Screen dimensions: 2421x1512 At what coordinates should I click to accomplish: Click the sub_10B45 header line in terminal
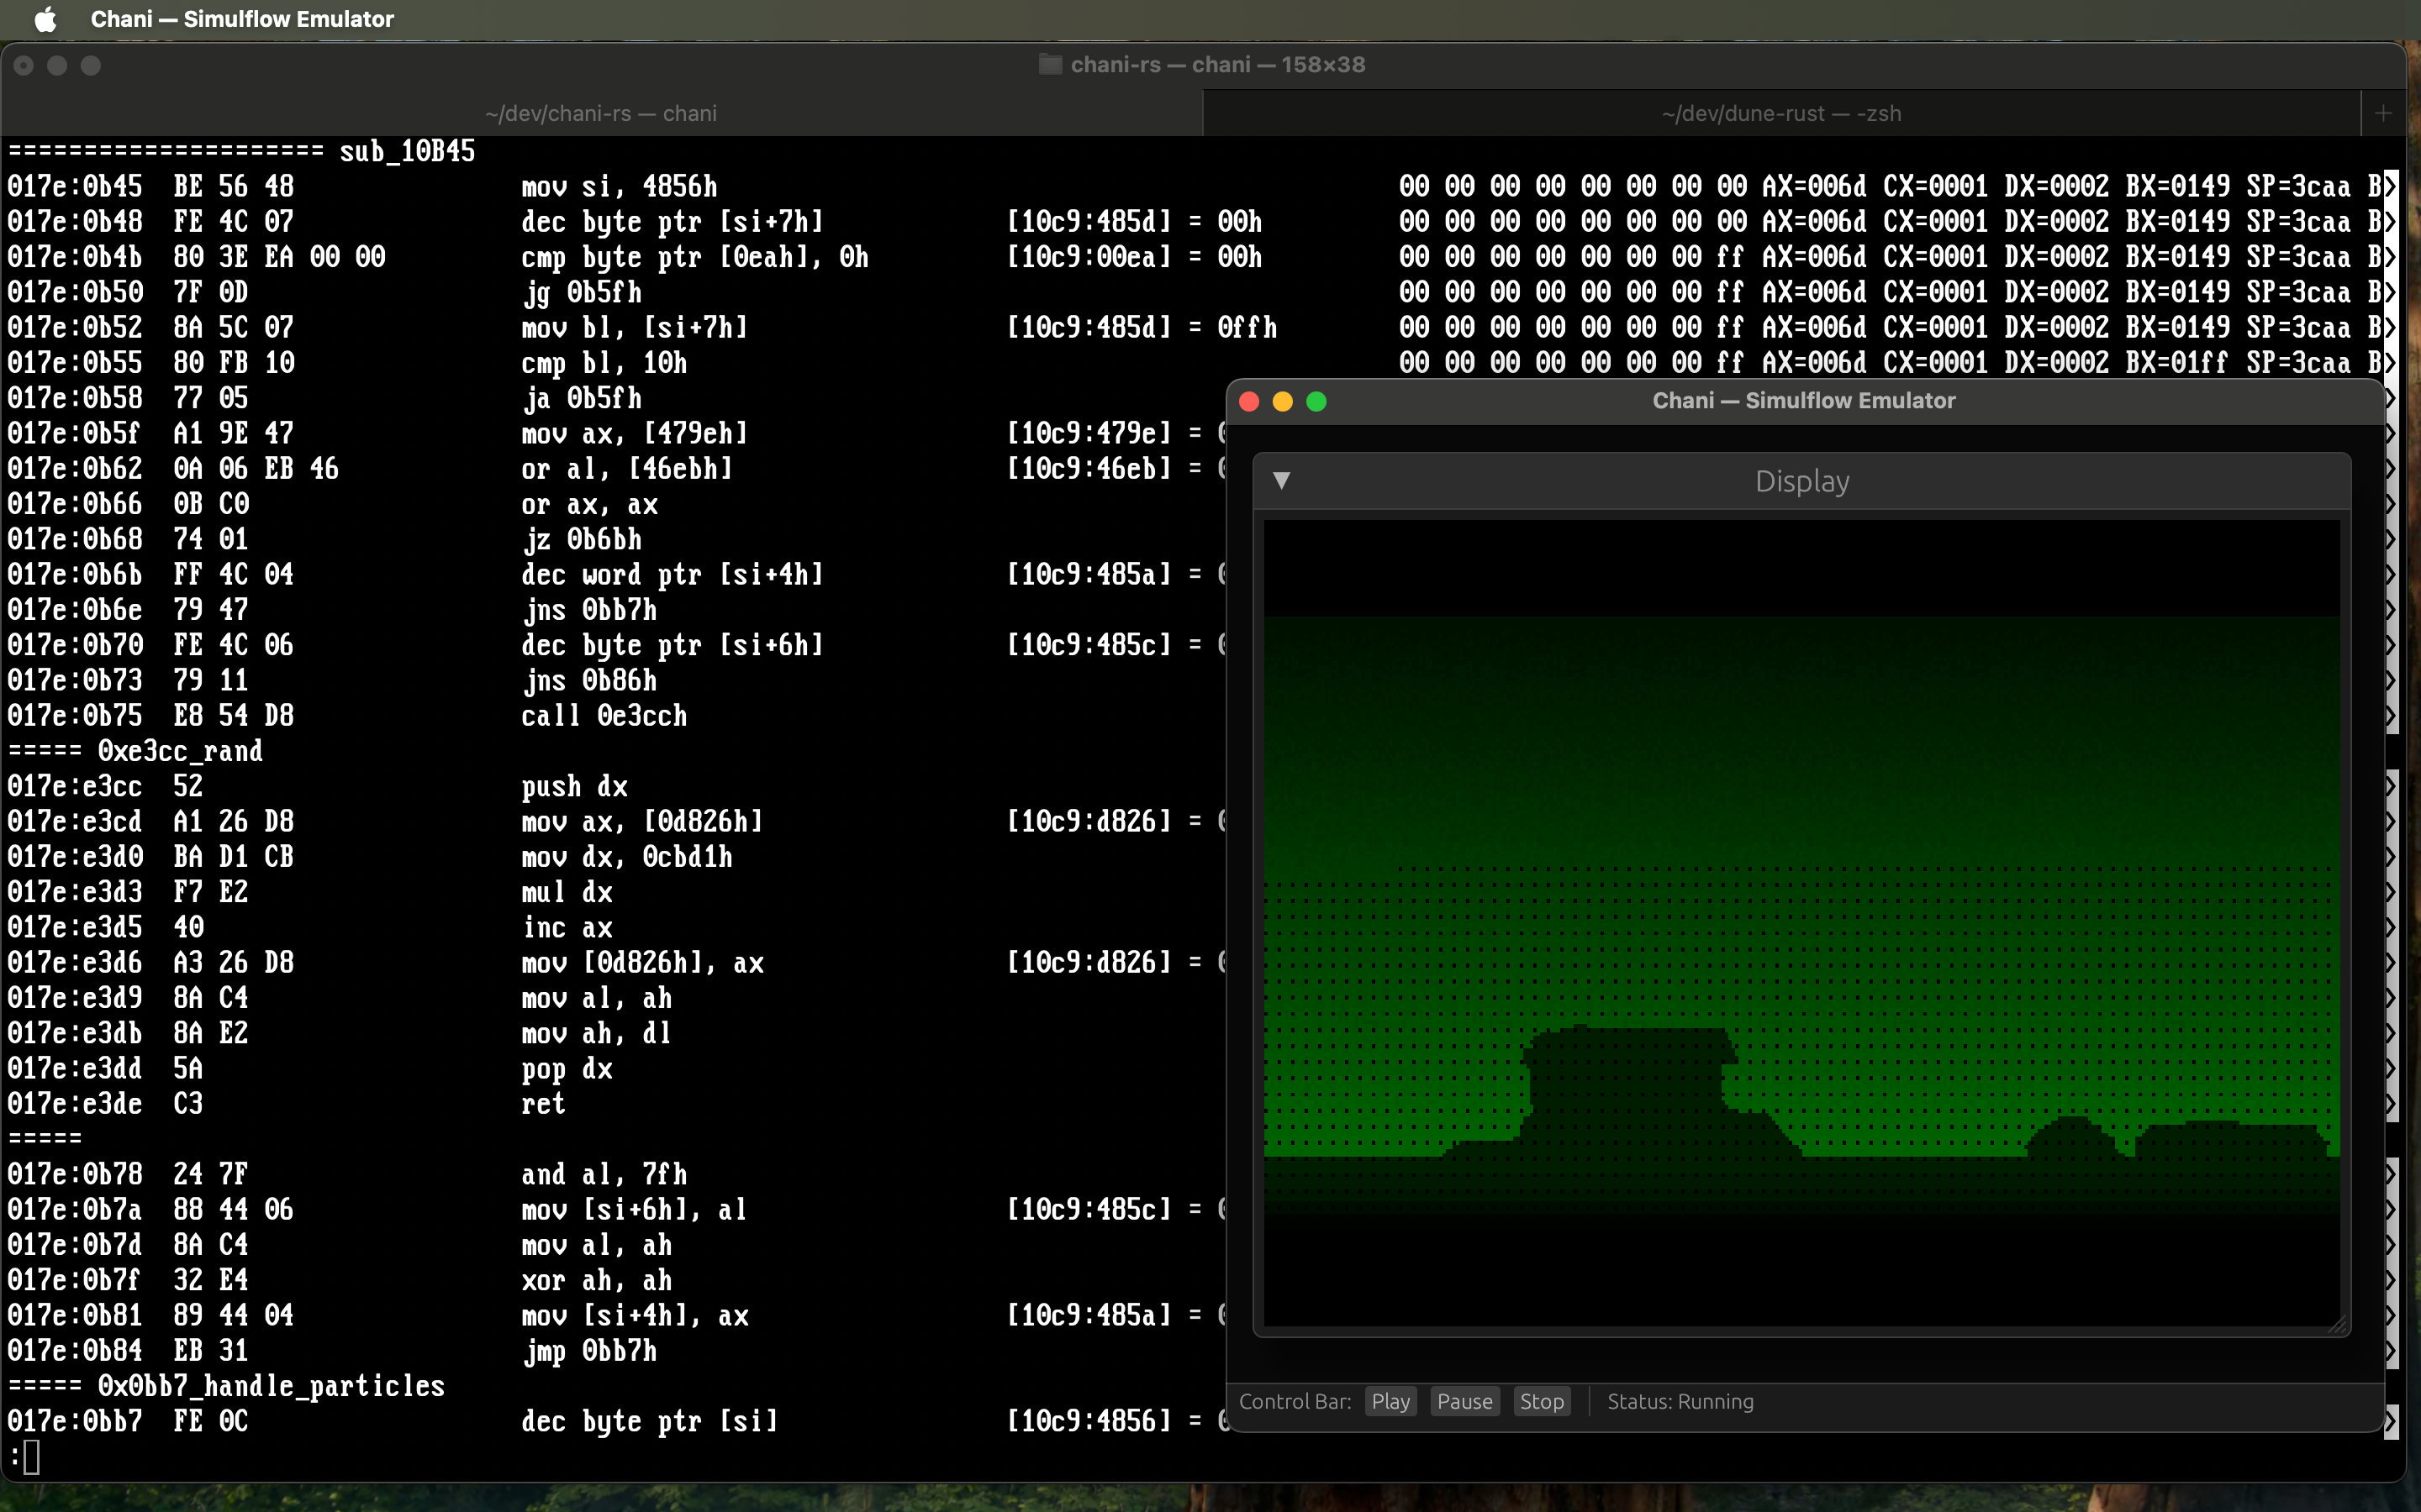406,151
